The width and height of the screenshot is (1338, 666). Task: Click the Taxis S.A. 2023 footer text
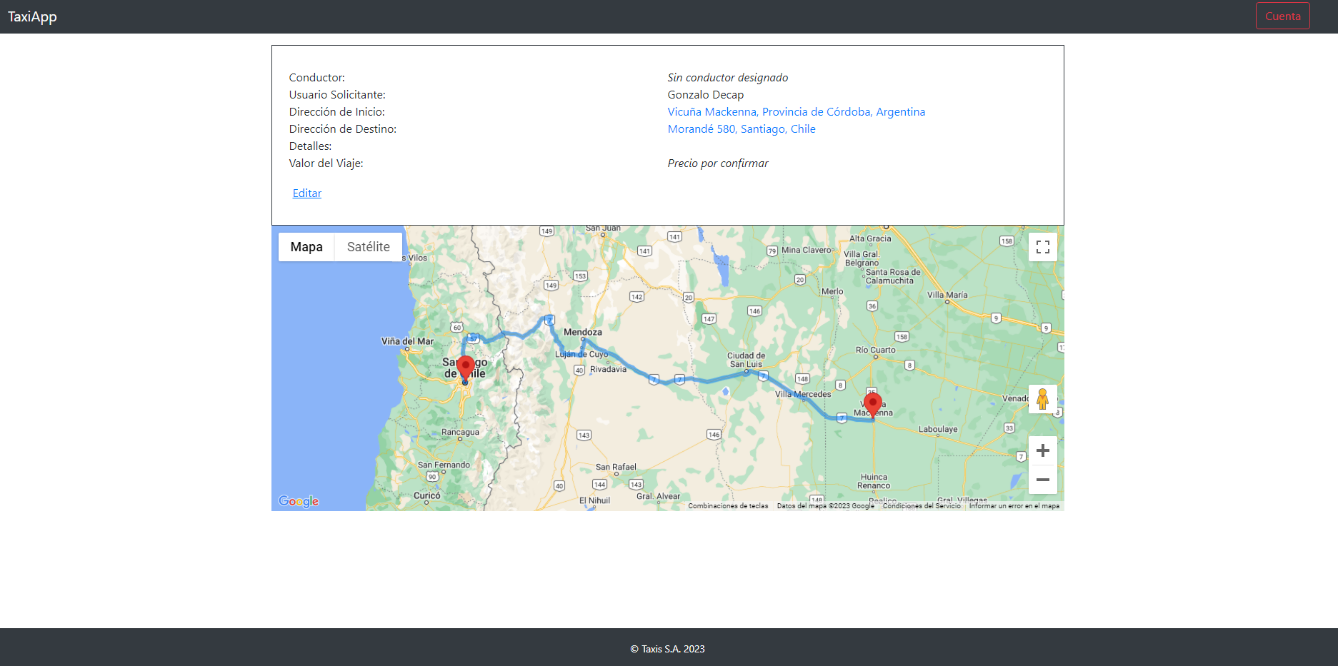click(x=668, y=649)
